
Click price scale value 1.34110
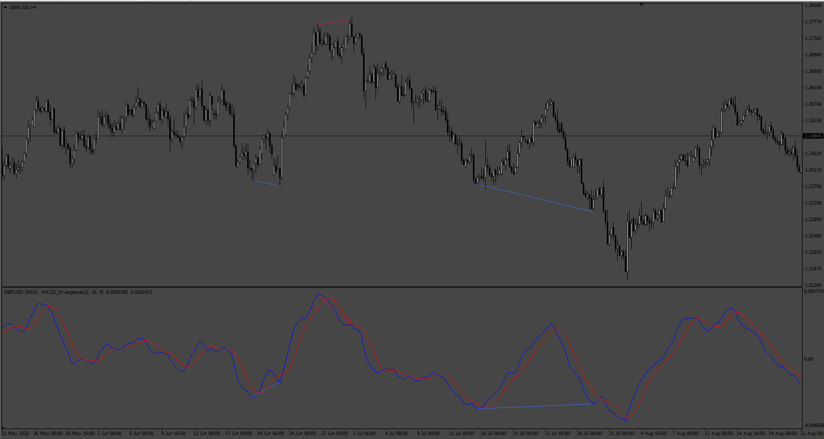click(814, 170)
